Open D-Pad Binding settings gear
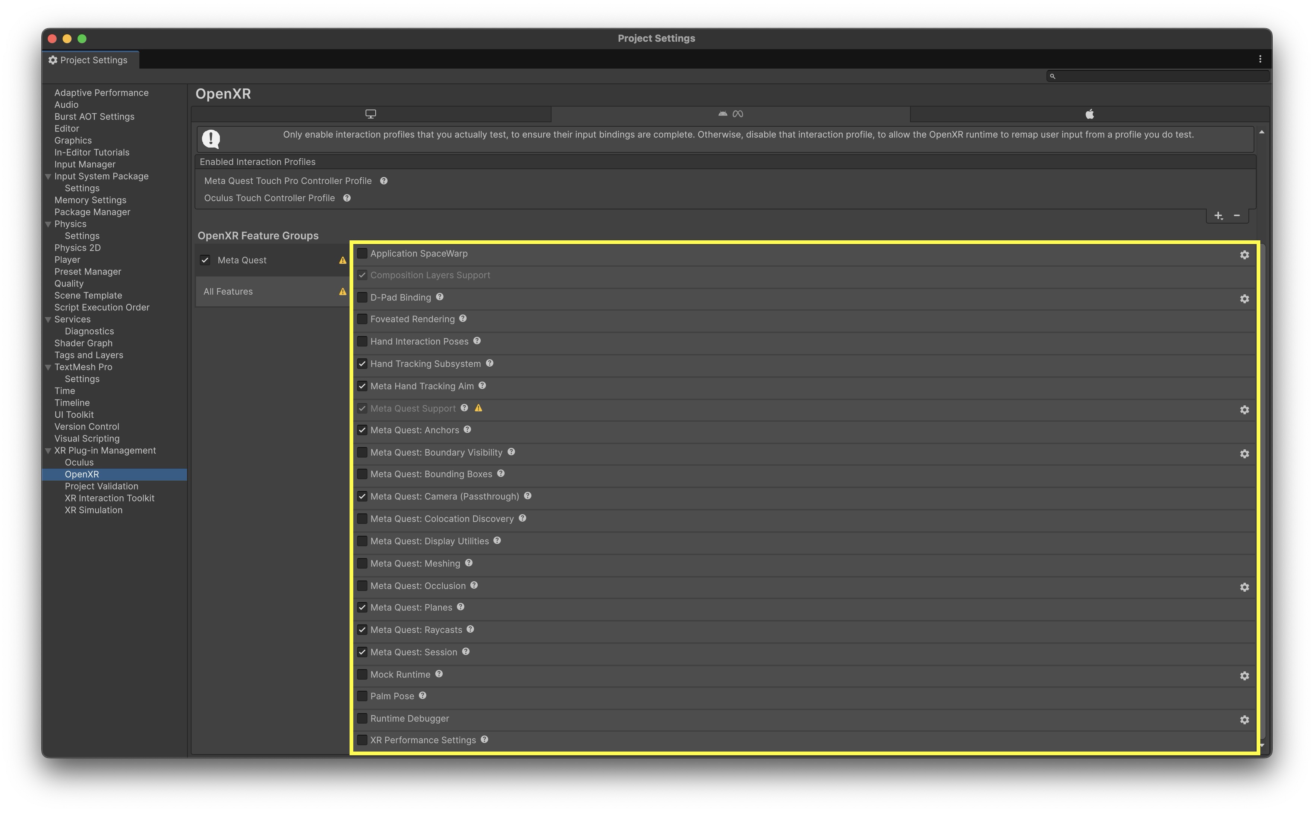 [1244, 299]
